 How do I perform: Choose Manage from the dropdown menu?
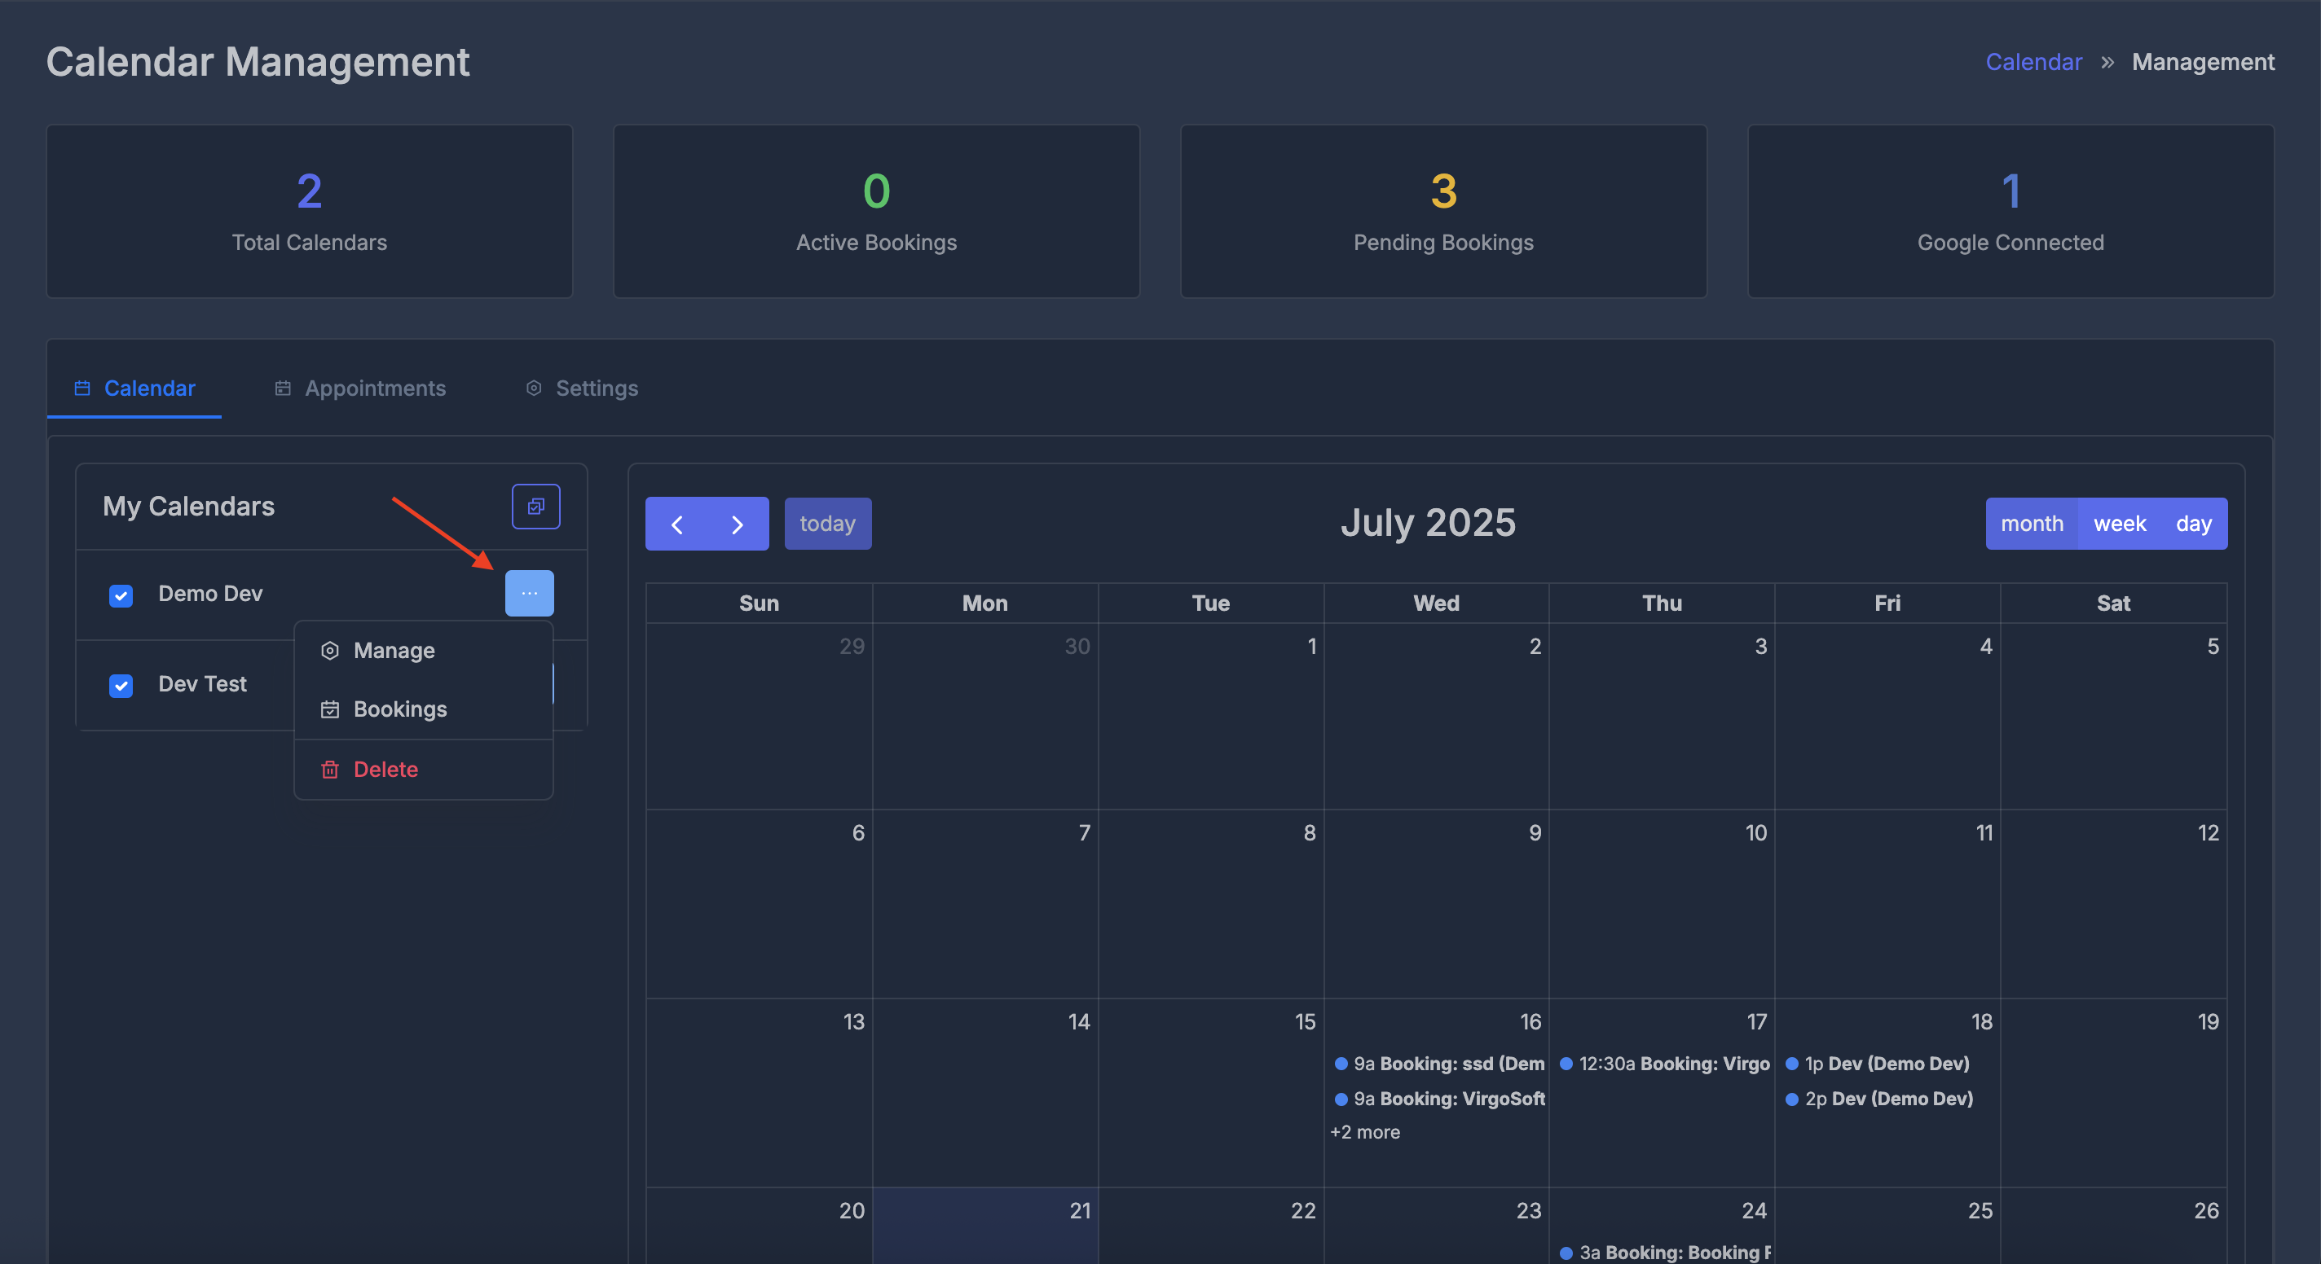[424, 650]
